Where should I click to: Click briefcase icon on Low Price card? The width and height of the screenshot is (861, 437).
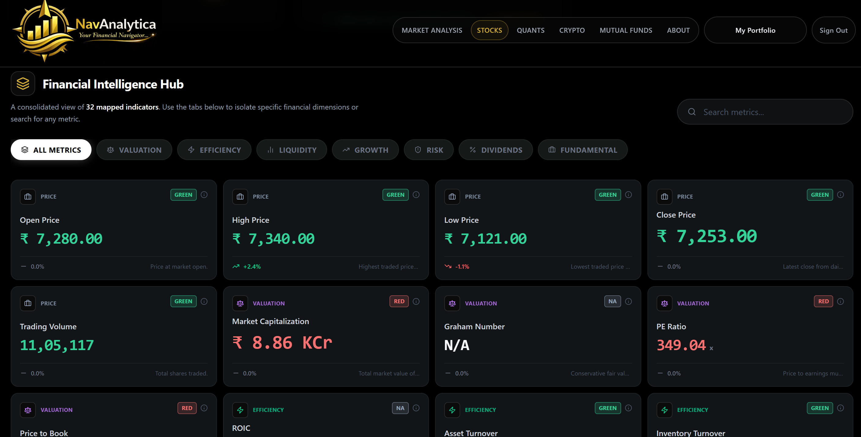452,196
